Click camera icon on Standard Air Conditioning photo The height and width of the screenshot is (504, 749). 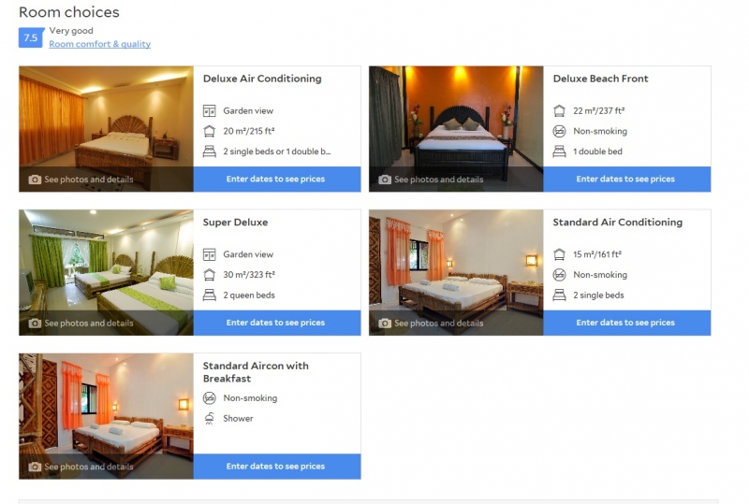(385, 324)
